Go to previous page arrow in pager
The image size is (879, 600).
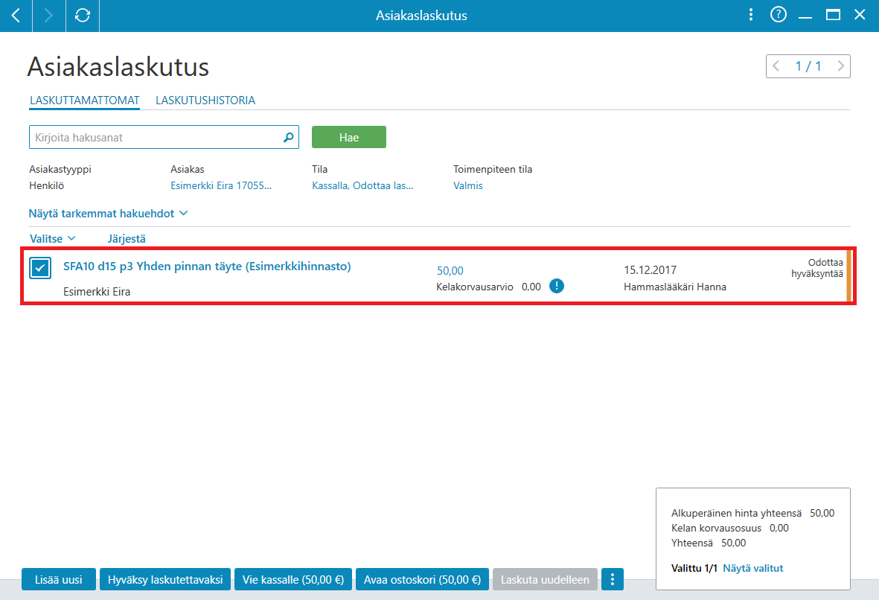coord(776,66)
